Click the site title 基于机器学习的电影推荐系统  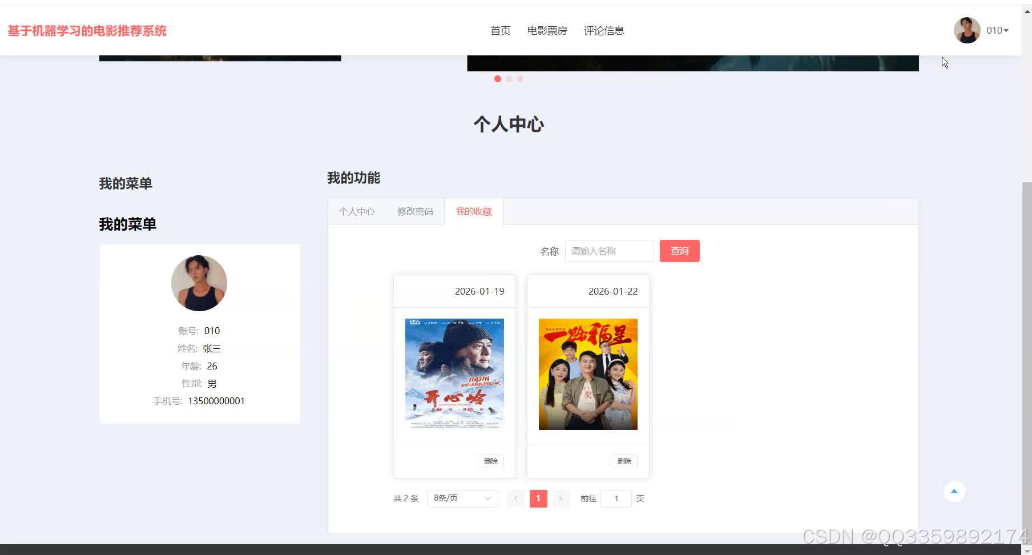(87, 31)
